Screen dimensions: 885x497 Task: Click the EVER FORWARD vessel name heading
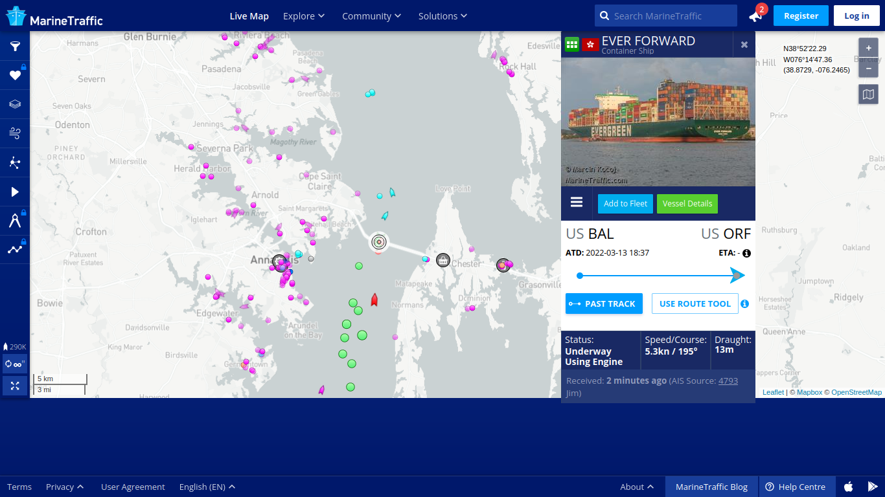tap(649, 41)
